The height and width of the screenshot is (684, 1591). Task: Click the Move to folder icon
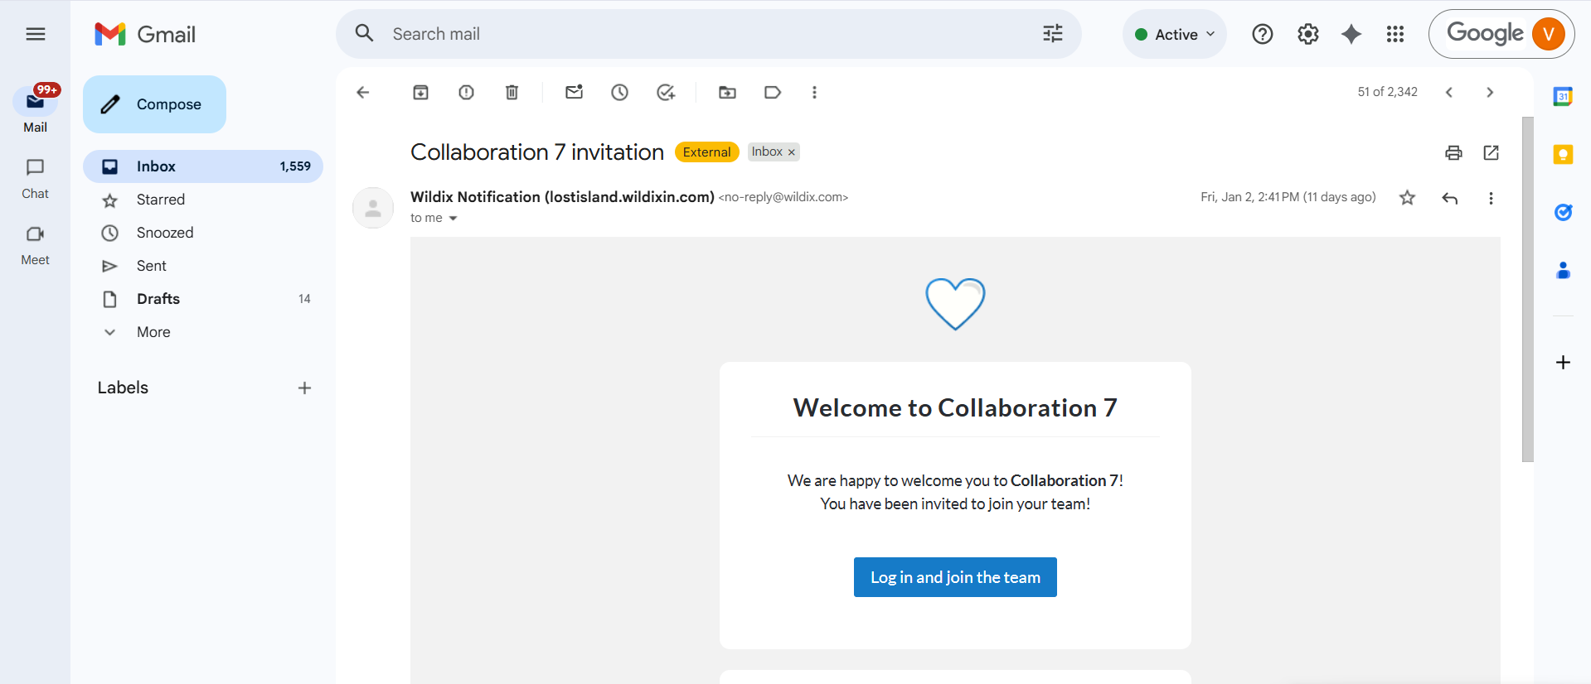tap(727, 92)
